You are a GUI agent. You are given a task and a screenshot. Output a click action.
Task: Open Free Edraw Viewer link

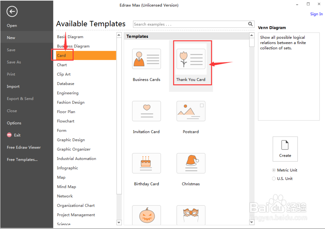click(24, 147)
